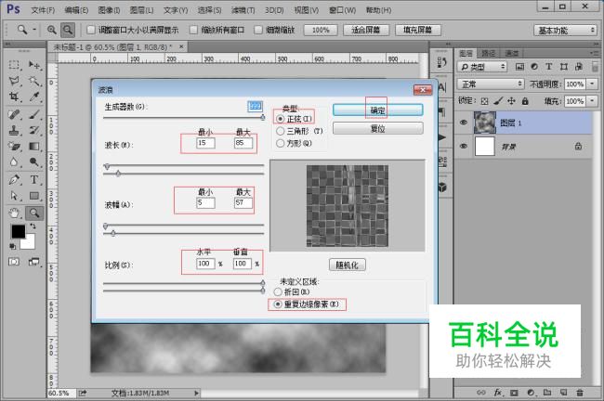Click zoom out icon in options bar
Image resolution: width=604 pixels, height=401 pixels.
click(68, 30)
